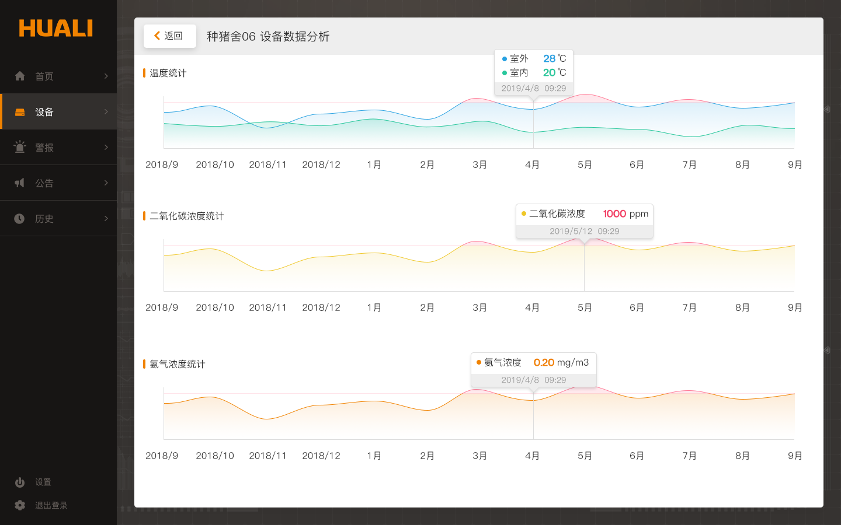Click 7月 label on ammonia chart axis
This screenshot has height=525, width=841.
click(689, 456)
